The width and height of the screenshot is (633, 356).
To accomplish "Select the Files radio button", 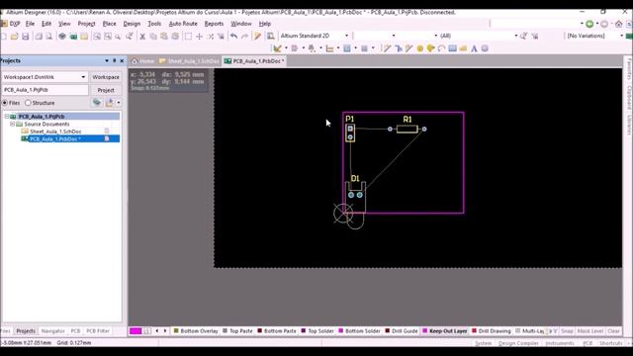I will [x=5, y=103].
